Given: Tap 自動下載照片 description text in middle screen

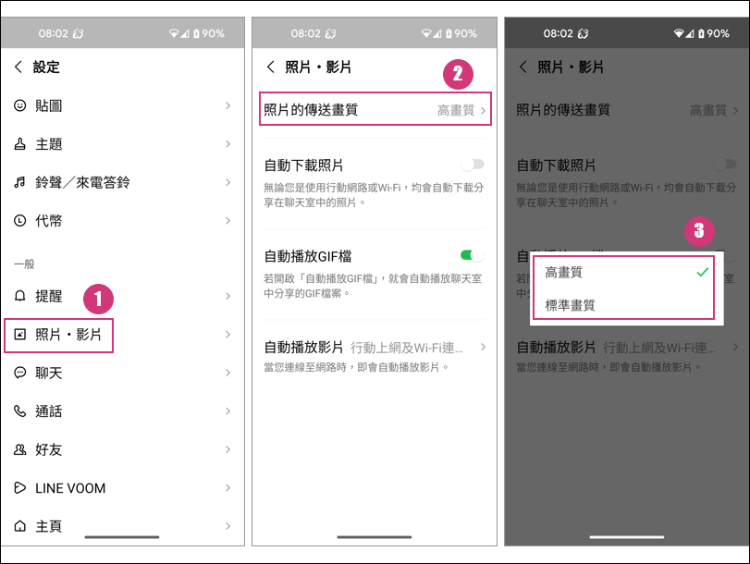Looking at the screenshot, I should 374,195.
